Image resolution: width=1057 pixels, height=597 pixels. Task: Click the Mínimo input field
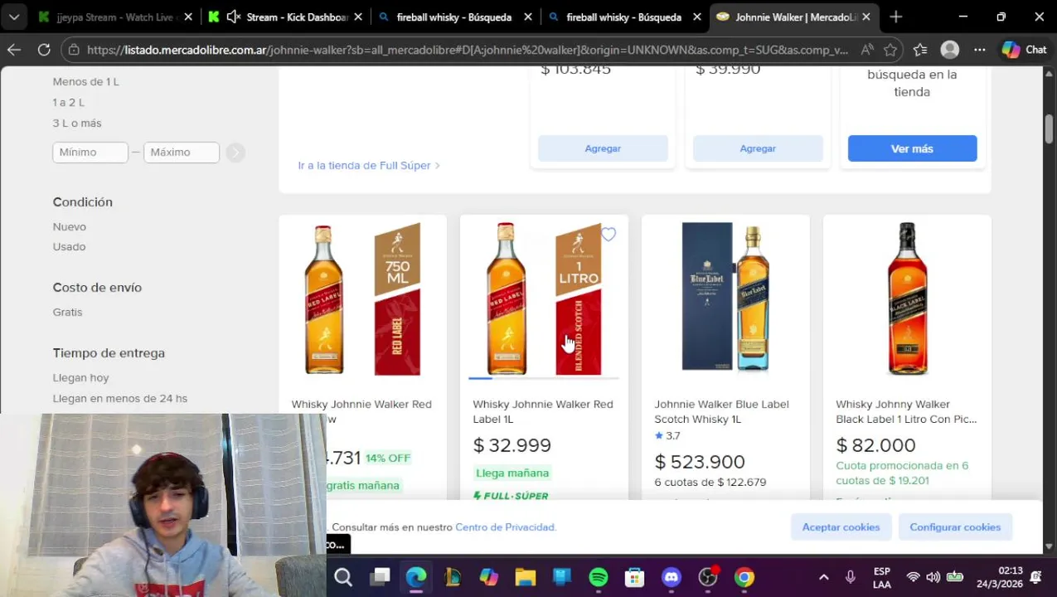pos(90,152)
